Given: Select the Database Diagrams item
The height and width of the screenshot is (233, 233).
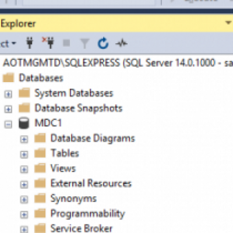Looking at the screenshot, I should coord(93,139).
